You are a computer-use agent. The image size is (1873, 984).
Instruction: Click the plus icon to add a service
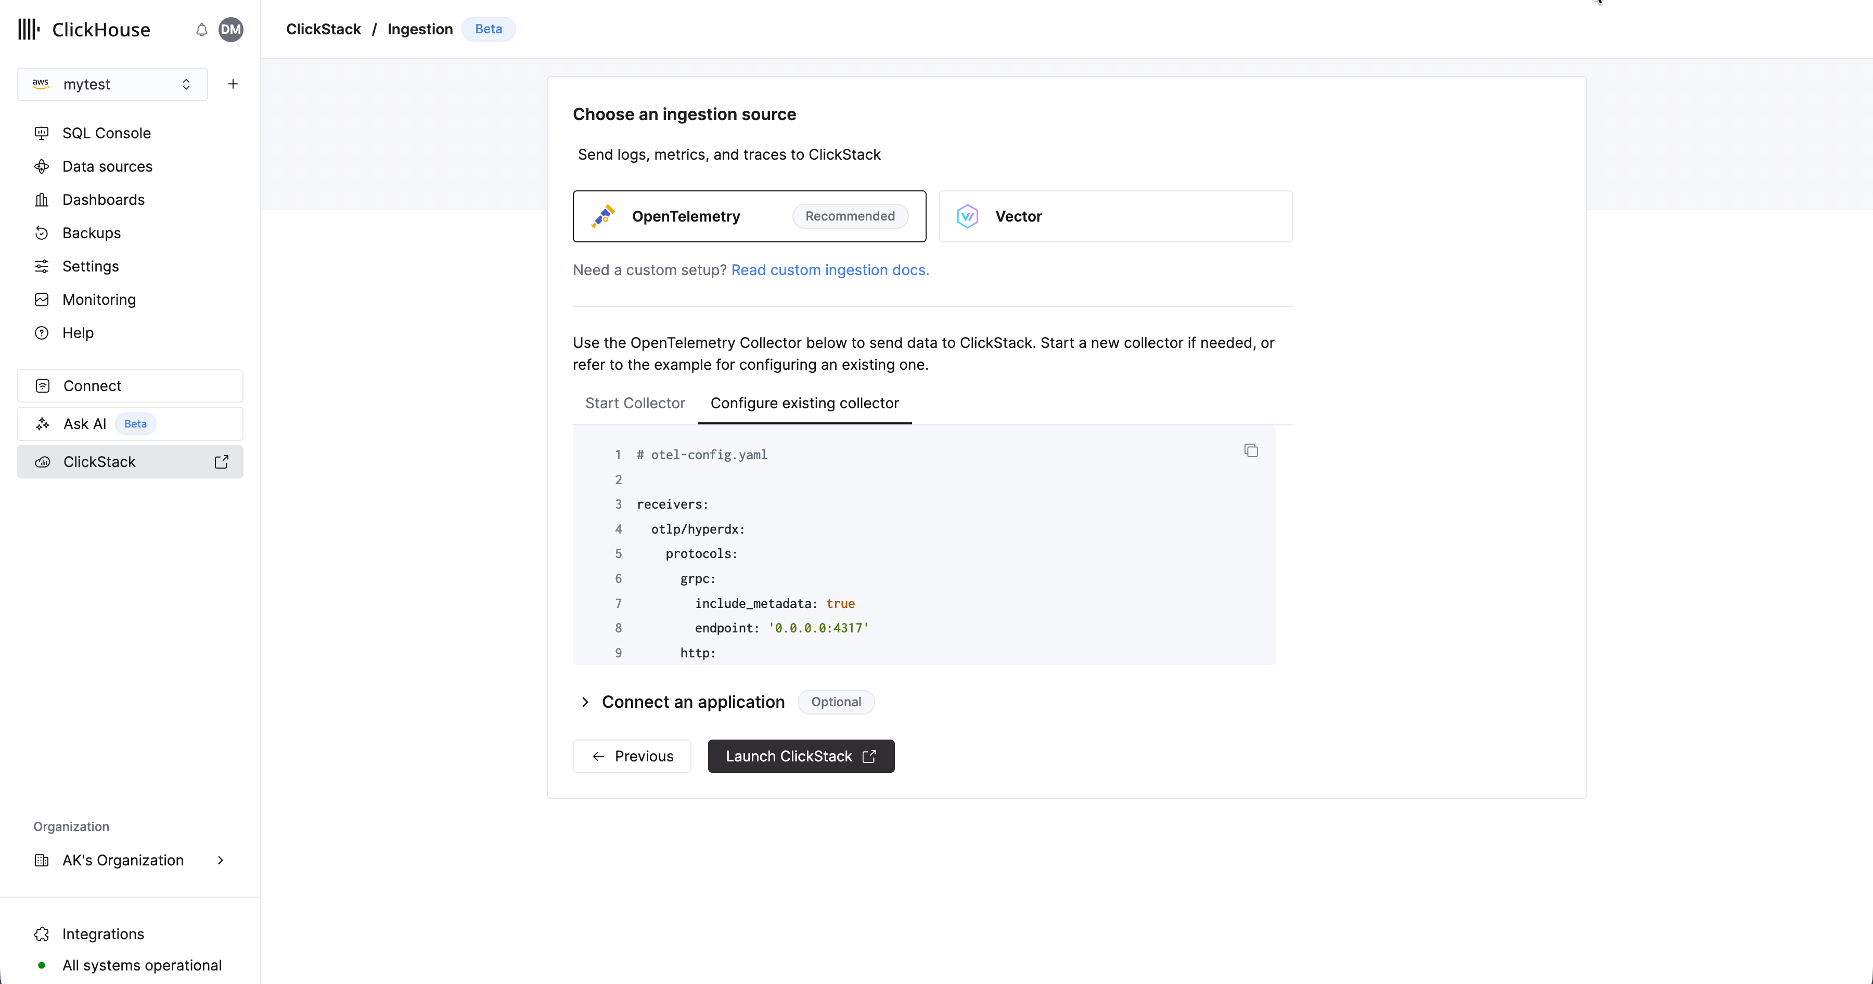(x=233, y=84)
